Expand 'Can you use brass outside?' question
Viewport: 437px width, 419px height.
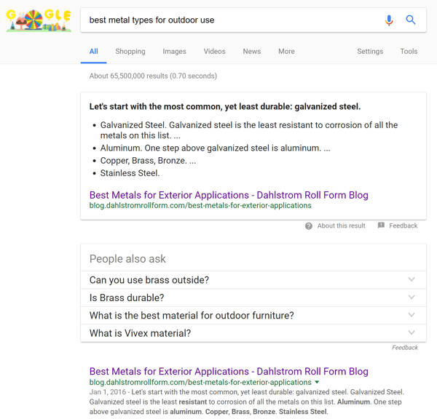click(x=412, y=280)
